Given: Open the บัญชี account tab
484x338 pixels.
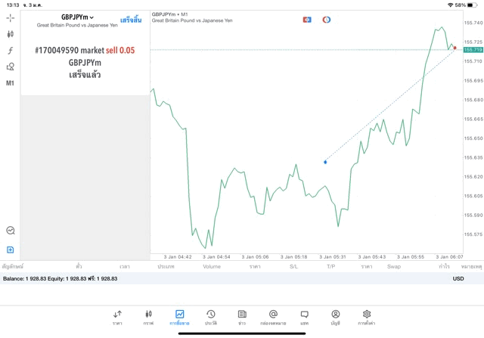Looking at the screenshot, I should 335,317.
